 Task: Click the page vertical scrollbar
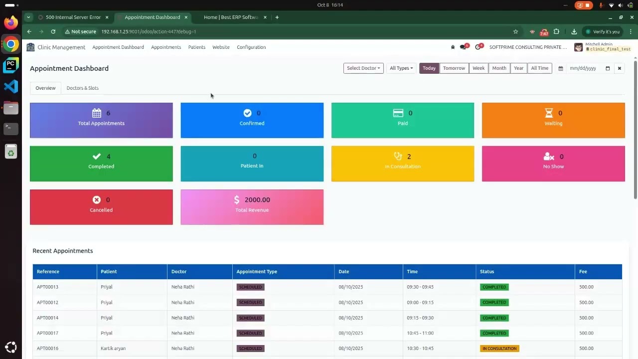click(x=635, y=129)
